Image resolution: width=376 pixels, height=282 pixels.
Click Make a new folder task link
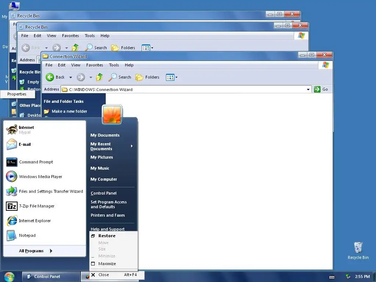click(x=65, y=111)
